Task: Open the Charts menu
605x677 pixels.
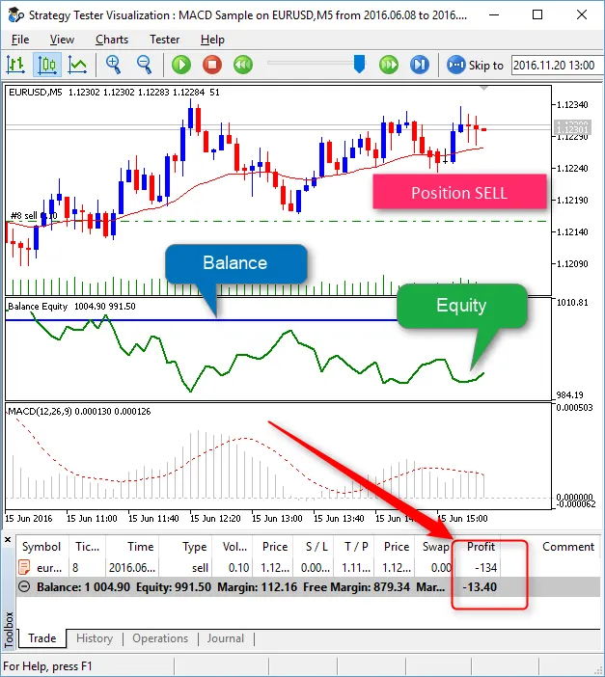Action: [x=112, y=40]
